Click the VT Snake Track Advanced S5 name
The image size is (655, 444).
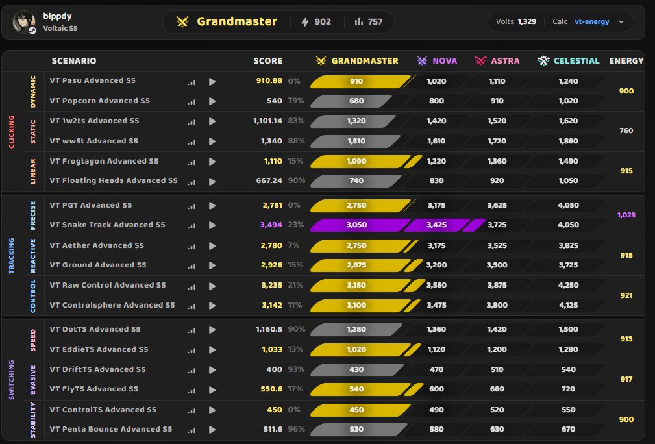[x=107, y=225]
